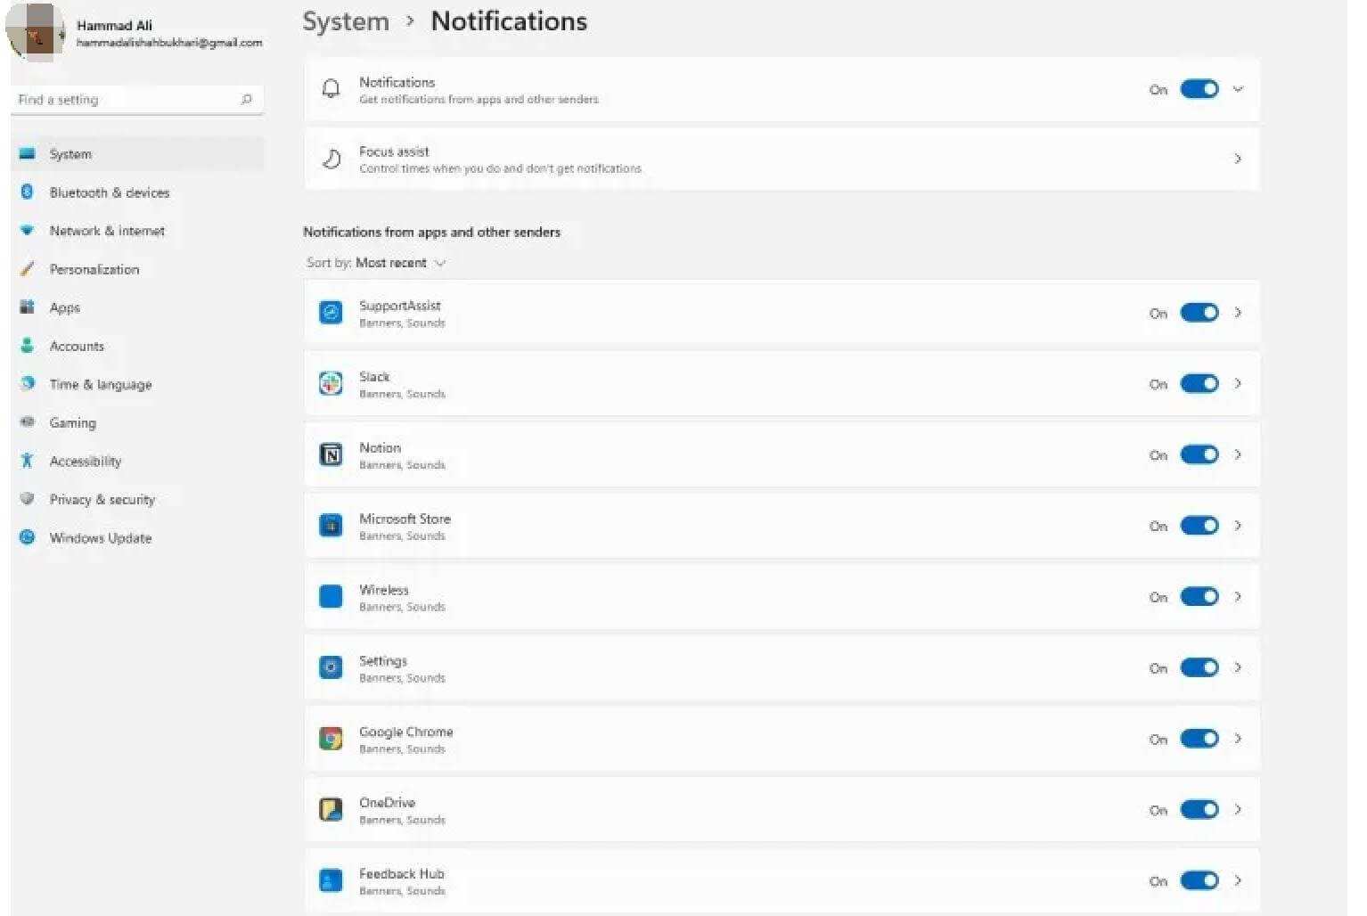The width and height of the screenshot is (1367, 916).
Task: Click the Notion app icon
Action: pos(330,454)
